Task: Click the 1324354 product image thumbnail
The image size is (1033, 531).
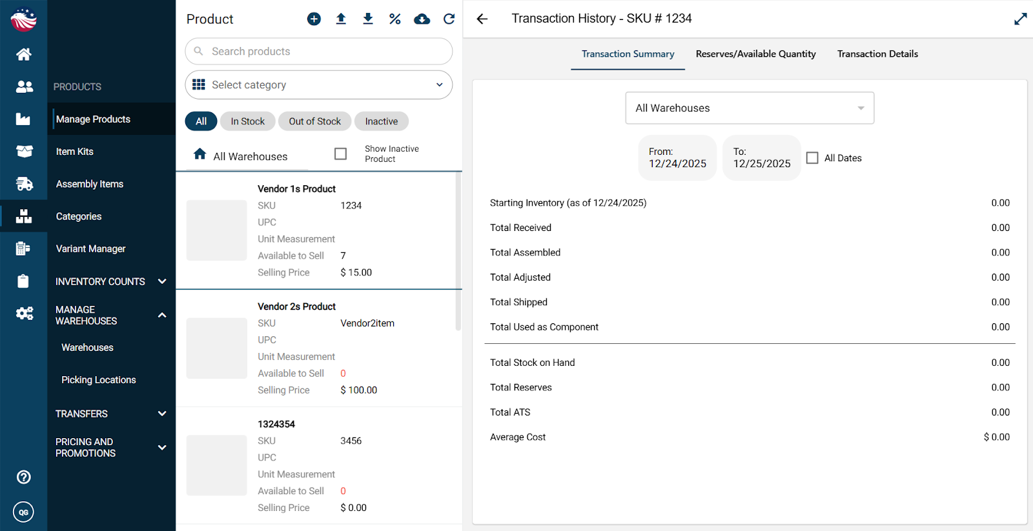Action: 217,466
